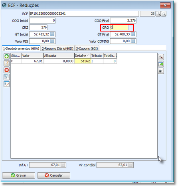Click the grid layout icon in left toolbar
The width and height of the screenshot is (178, 187).
tap(7, 77)
